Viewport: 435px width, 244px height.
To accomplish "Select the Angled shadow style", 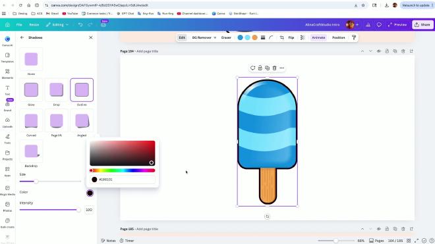I will [x=82, y=121].
